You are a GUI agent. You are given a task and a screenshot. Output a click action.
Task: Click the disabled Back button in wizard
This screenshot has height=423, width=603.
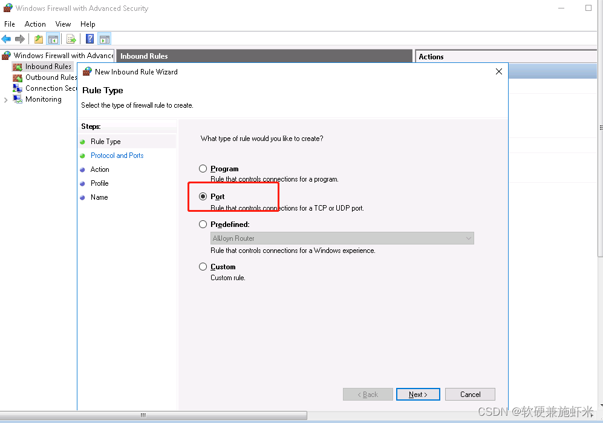click(368, 394)
